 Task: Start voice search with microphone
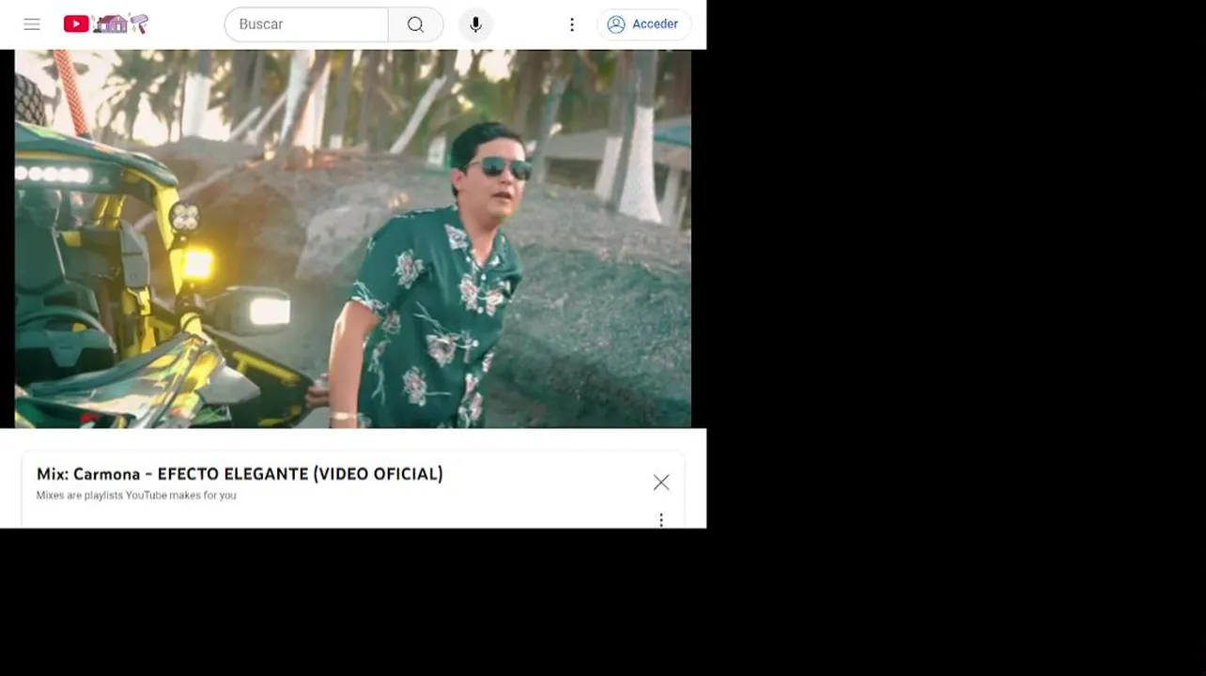point(475,24)
